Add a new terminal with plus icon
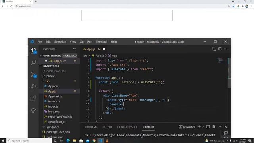 point(199,127)
